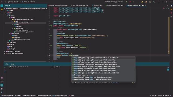Click UTF-8 encoding in status bar
The width and height of the screenshot is (173, 97).
click(160, 95)
